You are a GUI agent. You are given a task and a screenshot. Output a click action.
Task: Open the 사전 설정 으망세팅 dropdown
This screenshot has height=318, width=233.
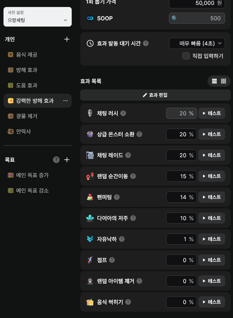tap(37, 17)
